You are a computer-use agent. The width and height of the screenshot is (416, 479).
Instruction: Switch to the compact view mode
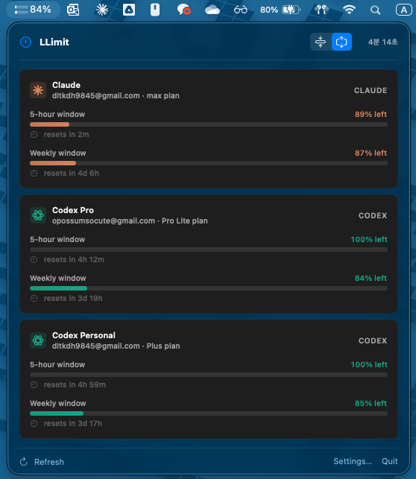tap(321, 42)
